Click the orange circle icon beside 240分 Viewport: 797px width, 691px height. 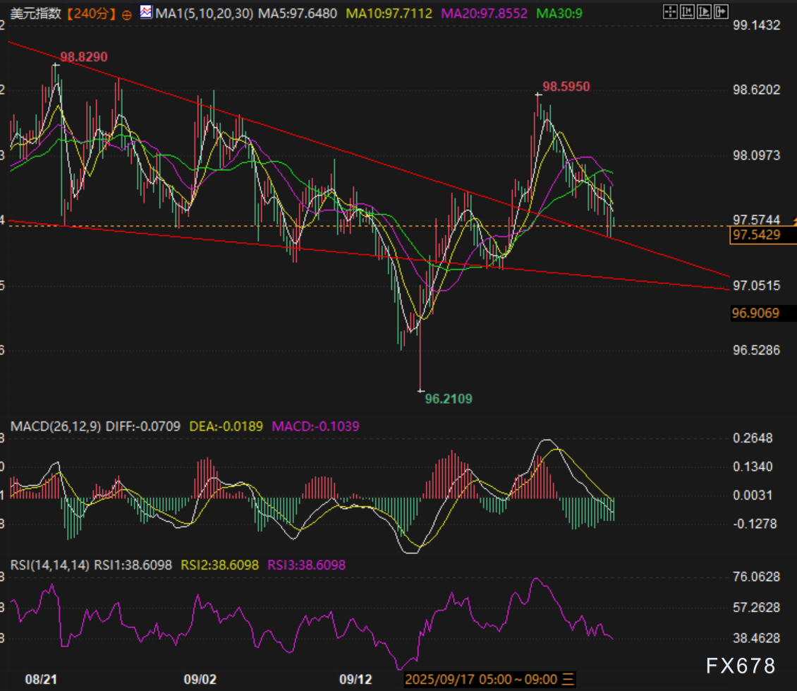127,13
